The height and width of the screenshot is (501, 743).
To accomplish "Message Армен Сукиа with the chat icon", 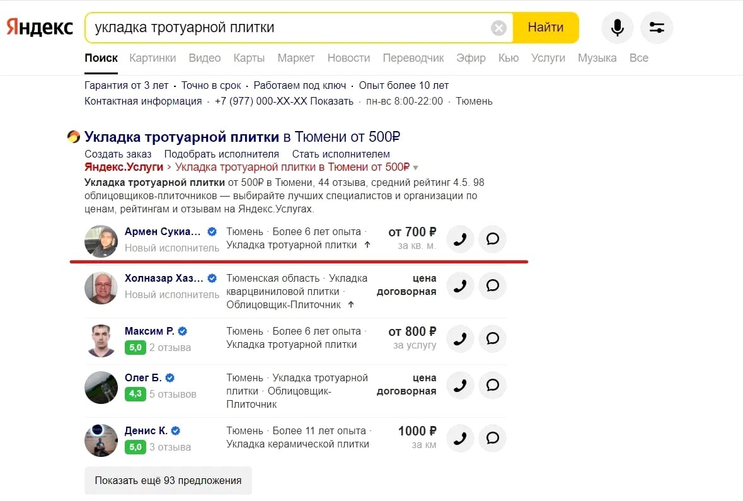I will (x=492, y=239).
